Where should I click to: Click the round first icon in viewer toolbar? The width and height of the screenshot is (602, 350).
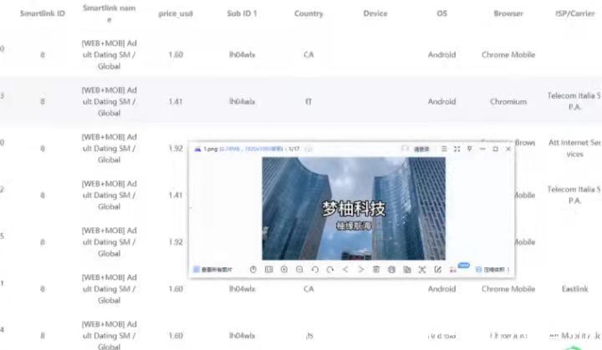[x=253, y=270]
